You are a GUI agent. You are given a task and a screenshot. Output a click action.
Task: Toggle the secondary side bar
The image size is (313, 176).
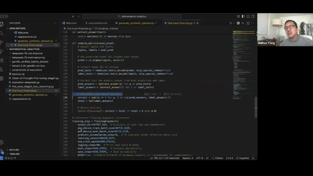(253, 16)
